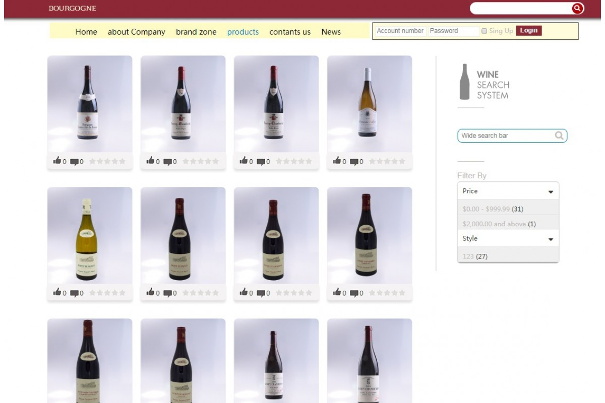Focus the Wide search bar field
Viewport: 605px width, 403px height.
pos(512,136)
